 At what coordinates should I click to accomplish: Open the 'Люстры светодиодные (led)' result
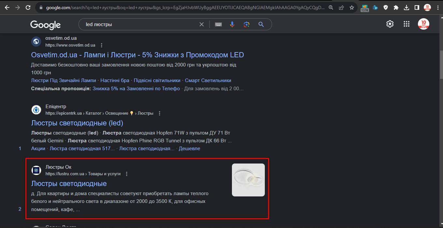[x=77, y=123]
